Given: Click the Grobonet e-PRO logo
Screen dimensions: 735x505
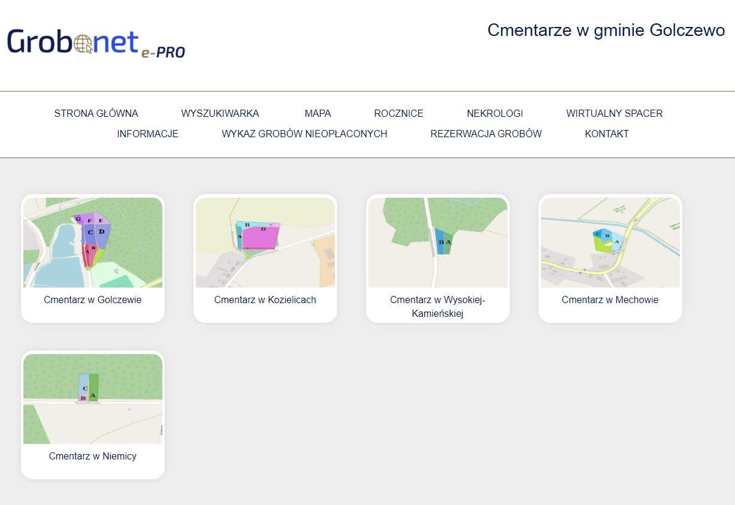Looking at the screenshot, I should click(x=96, y=43).
